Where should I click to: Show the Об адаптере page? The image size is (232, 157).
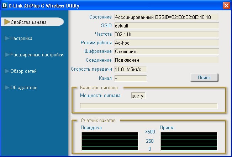24,87
